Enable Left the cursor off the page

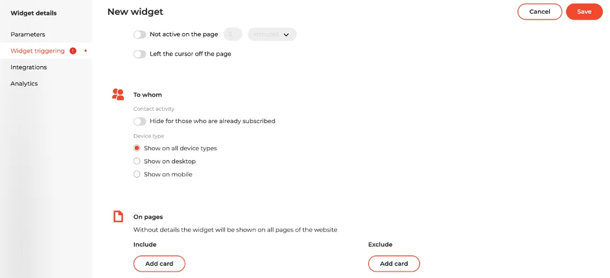[x=139, y=54]
